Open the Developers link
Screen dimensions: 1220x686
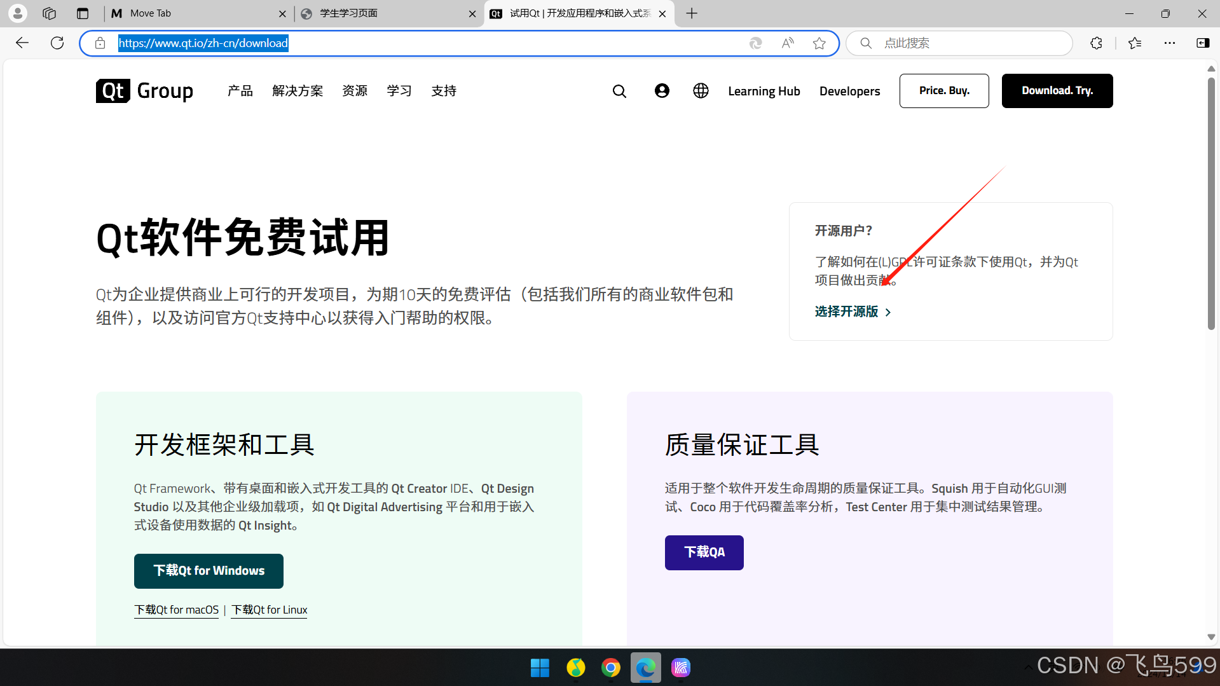tap(849, 91)
